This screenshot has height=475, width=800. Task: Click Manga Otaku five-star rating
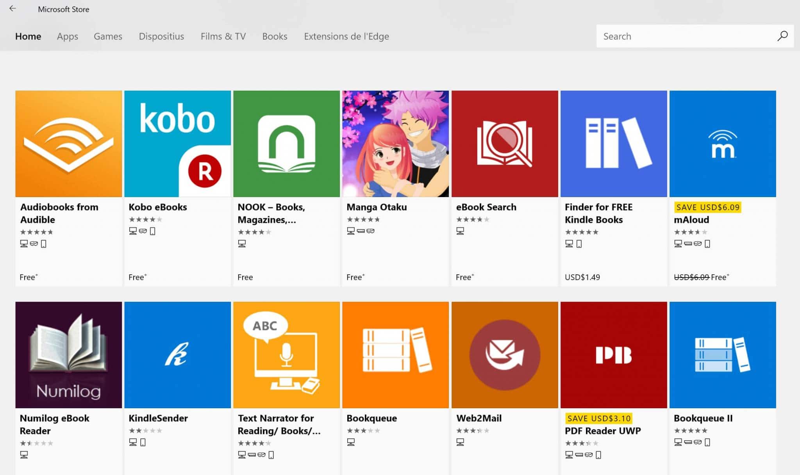tap(363, 219)
